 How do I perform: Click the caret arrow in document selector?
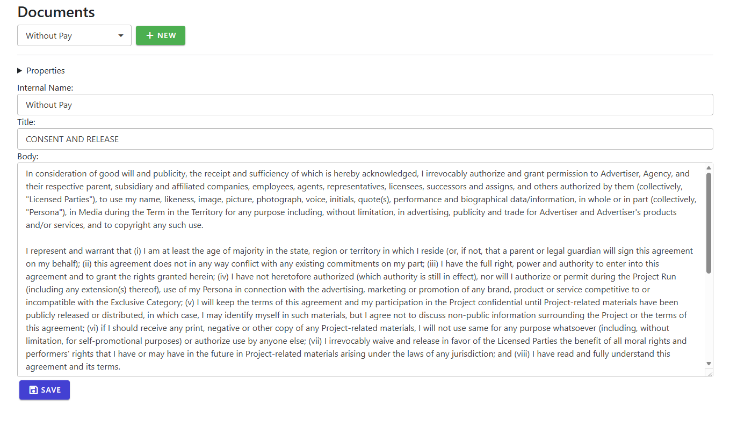pos(121,36)
